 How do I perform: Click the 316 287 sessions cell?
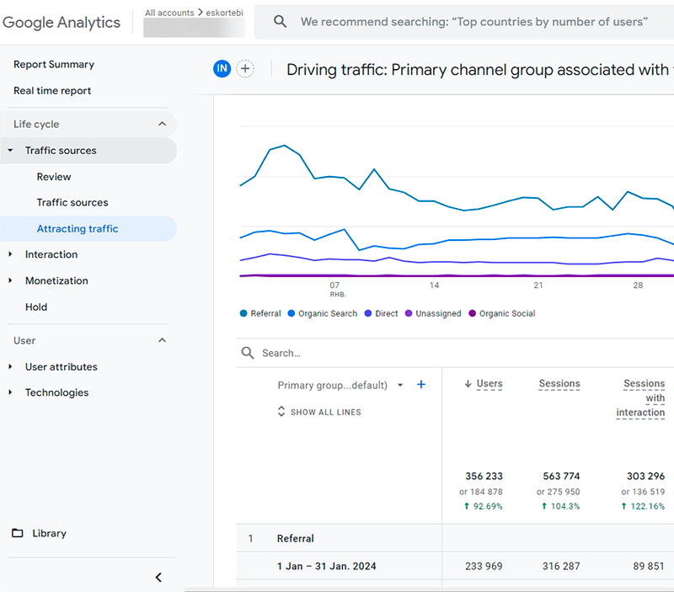pos(561,566)
